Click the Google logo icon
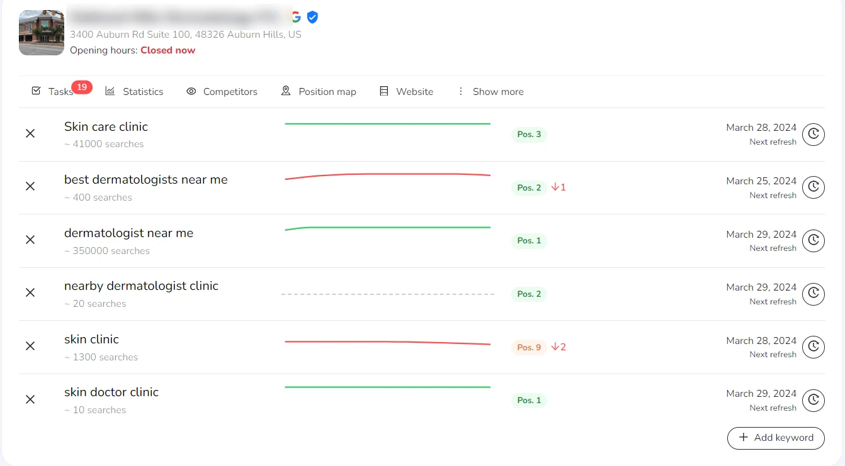Image resolution: width=845 pixels, height=466 pixels. tap(296, 17)
